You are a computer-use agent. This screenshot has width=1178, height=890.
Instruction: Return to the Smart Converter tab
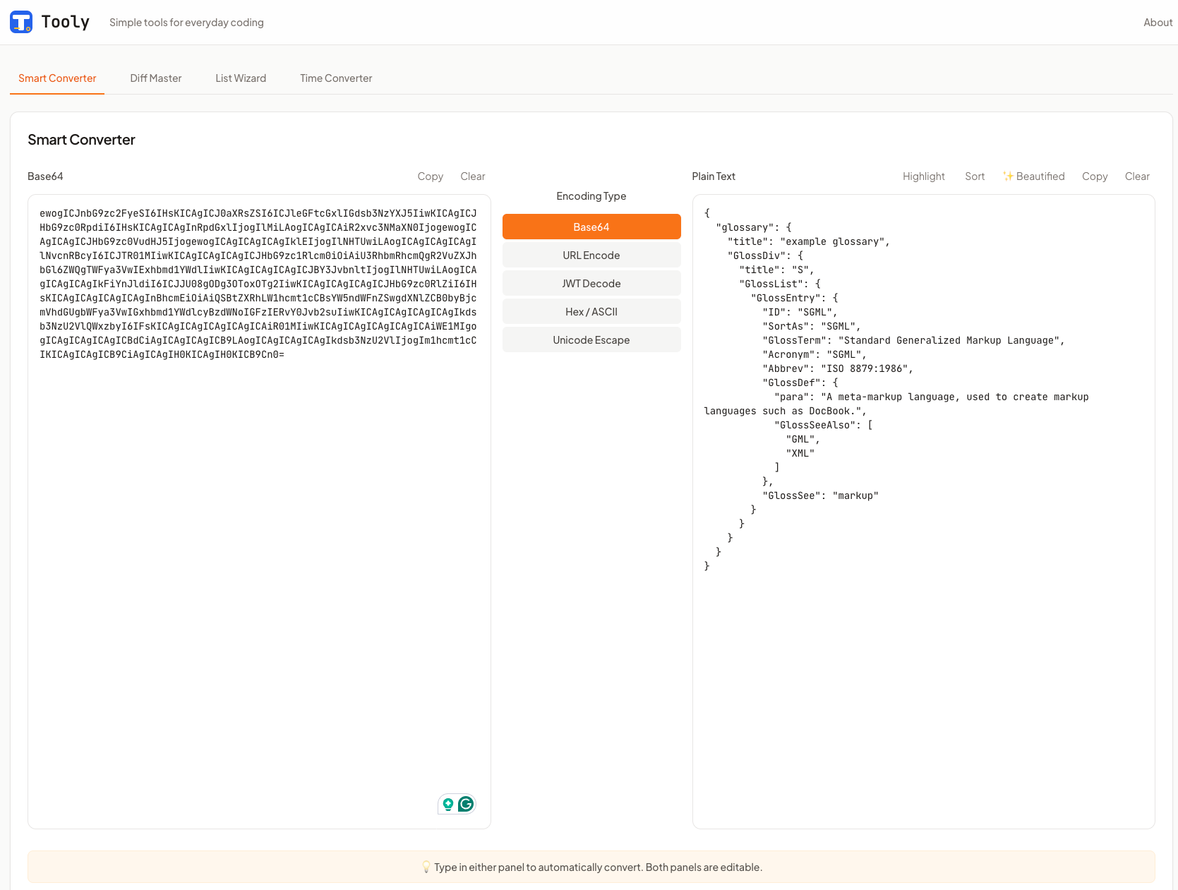coord(56,78)
